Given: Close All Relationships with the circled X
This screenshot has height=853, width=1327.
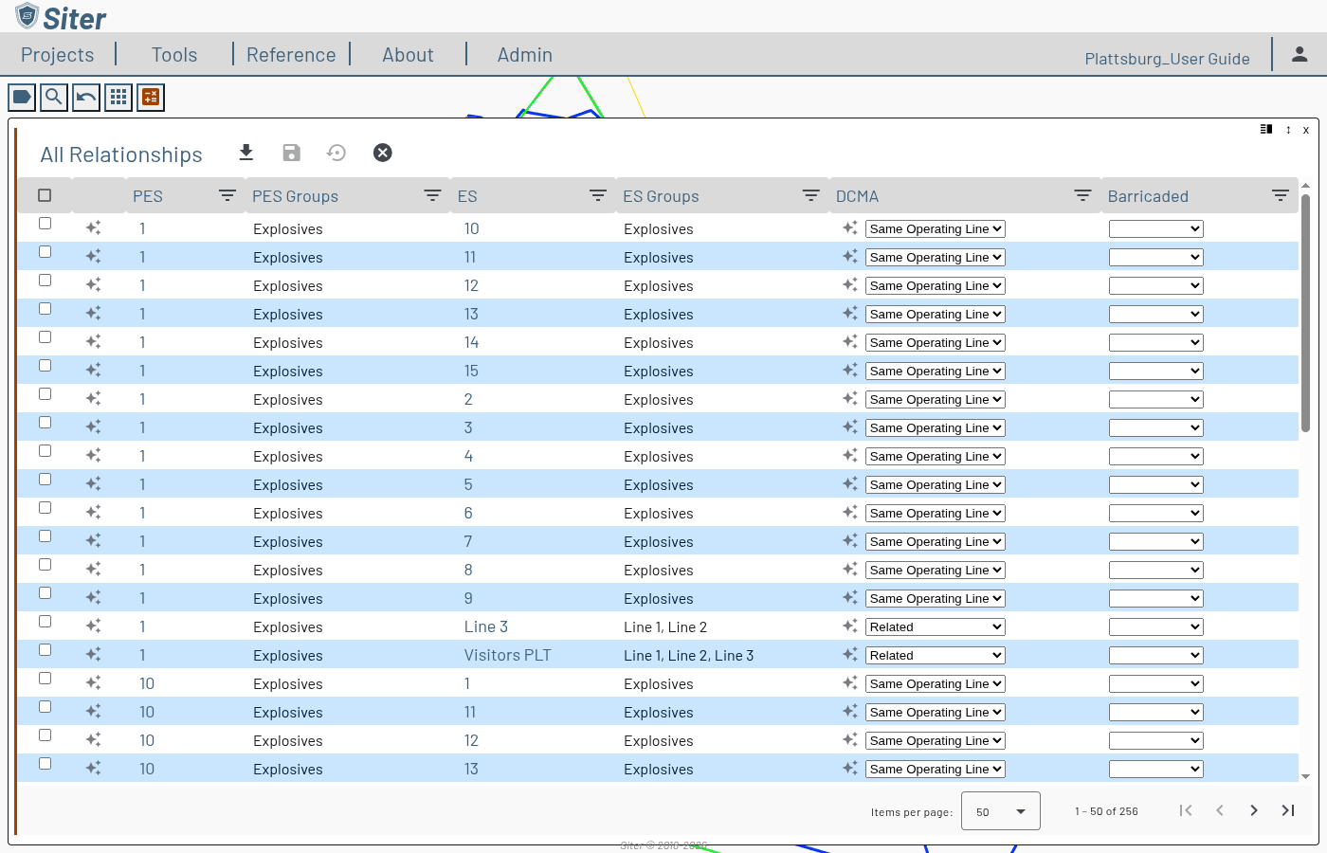Looking at the screenshot, I should [383, 153].
